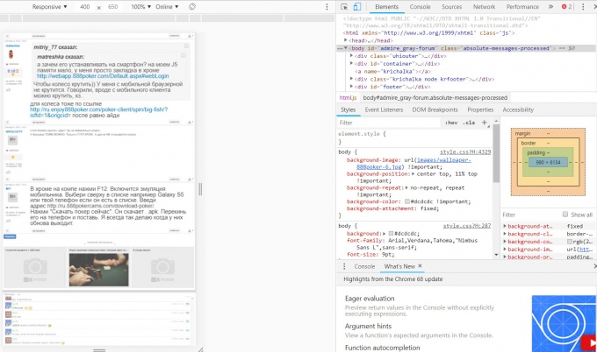Toggle the device toolbar icon

356,7
